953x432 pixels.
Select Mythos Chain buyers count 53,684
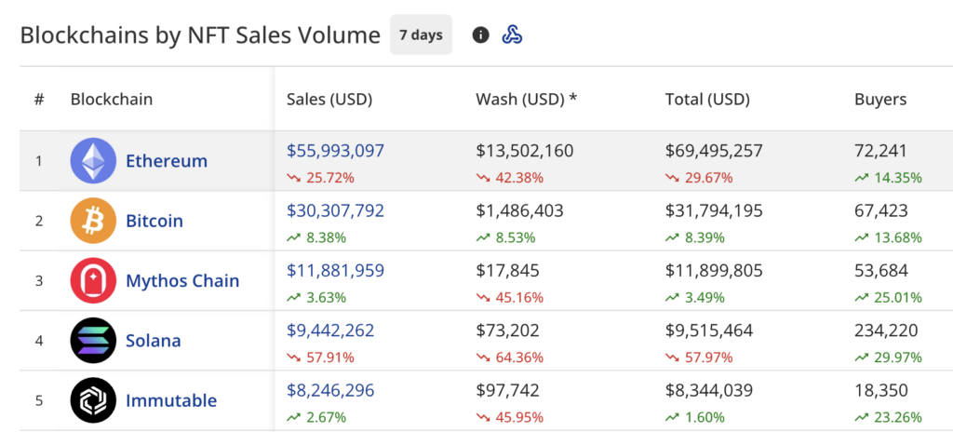click(881, 271)
